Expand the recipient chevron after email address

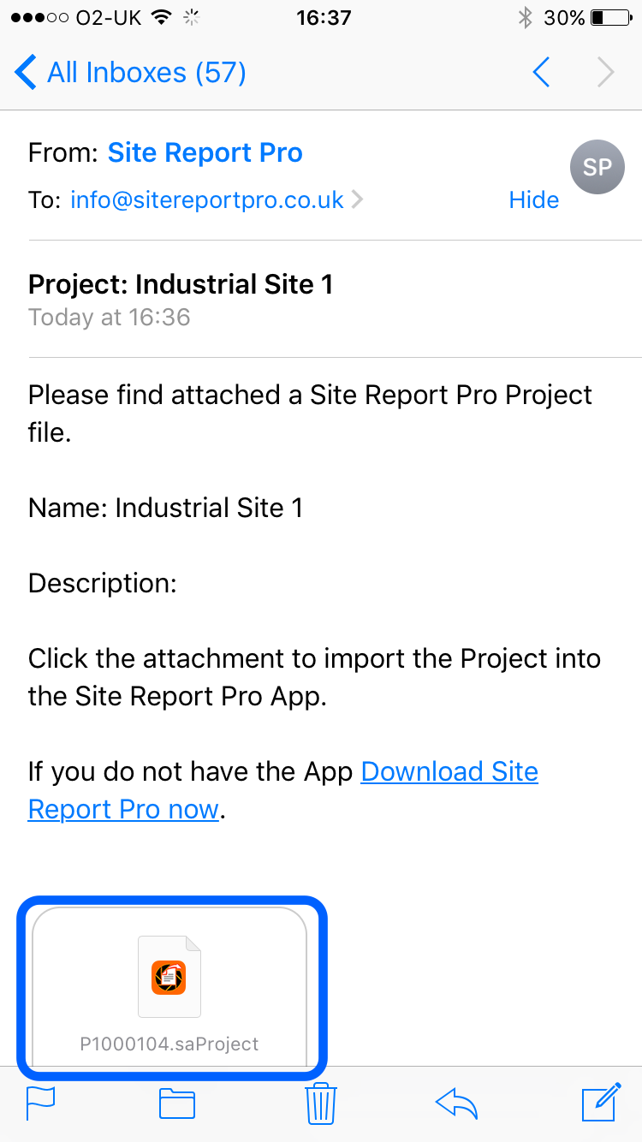358,200
